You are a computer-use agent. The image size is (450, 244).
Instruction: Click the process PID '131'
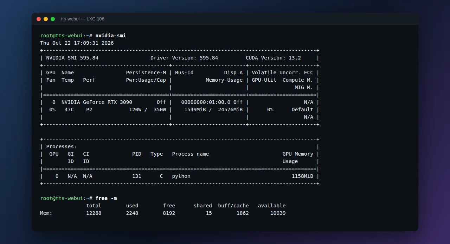[137, 176]
